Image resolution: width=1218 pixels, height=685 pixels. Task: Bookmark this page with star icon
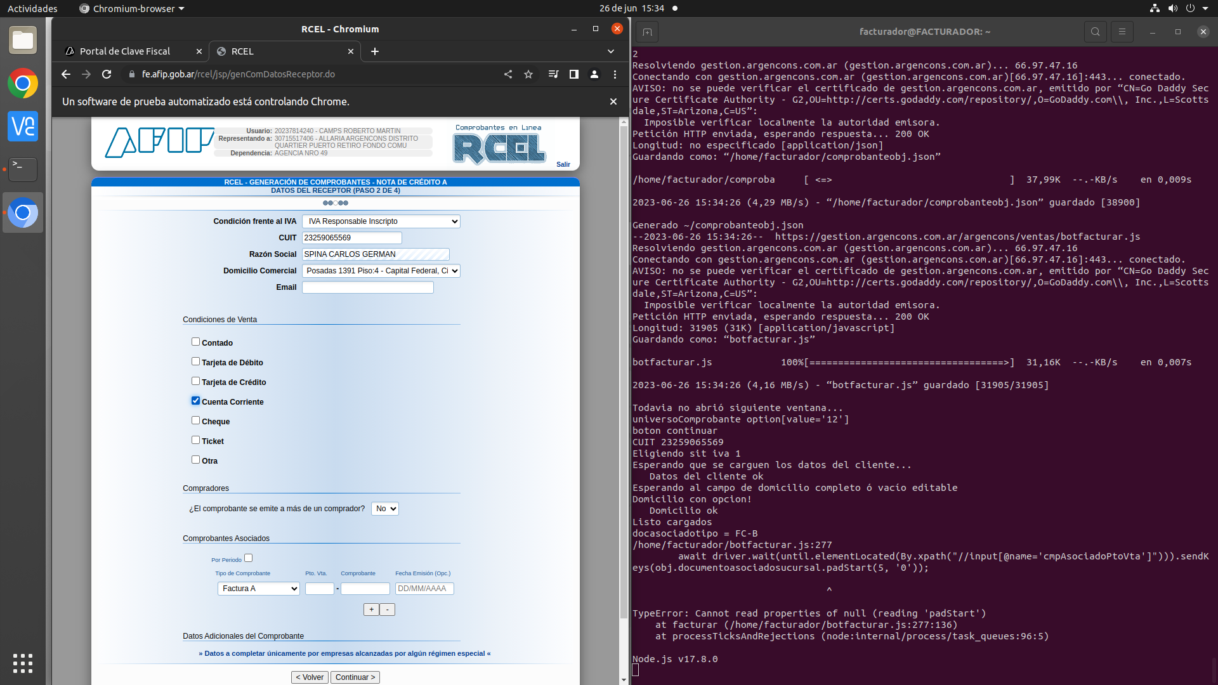click(528, 74)
